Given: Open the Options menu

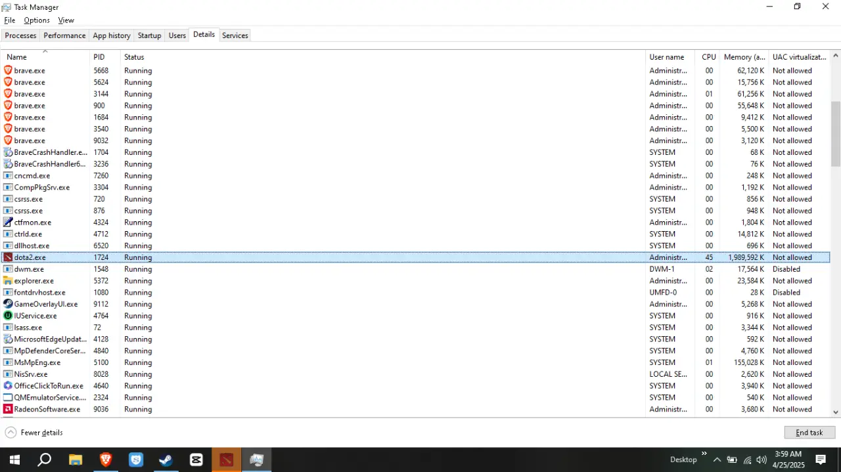Looking at the screenshot, I should click(x=37, y=20).
